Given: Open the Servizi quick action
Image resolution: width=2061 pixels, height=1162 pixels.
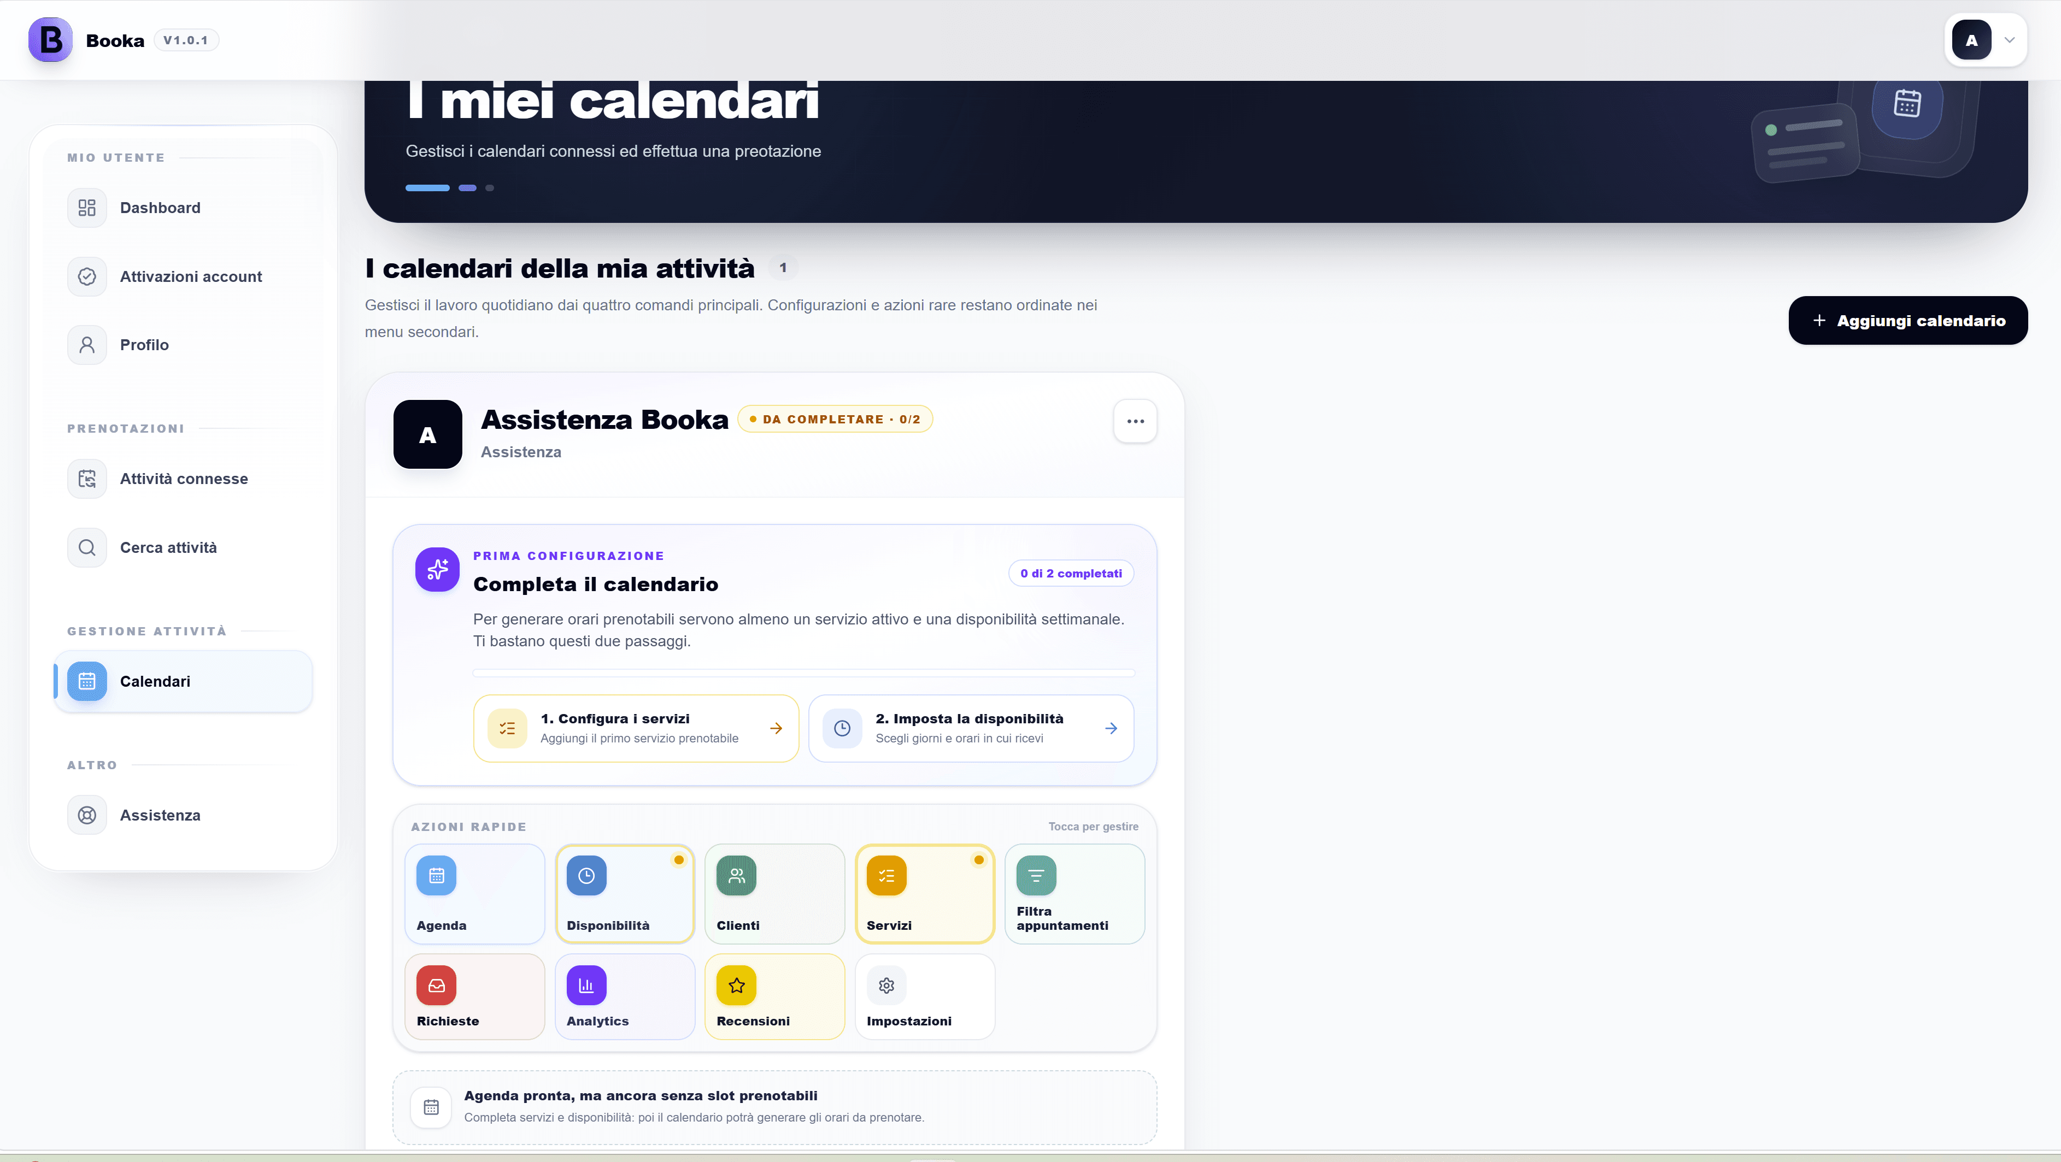Looking at the screenshot, I should coord(925,894).
